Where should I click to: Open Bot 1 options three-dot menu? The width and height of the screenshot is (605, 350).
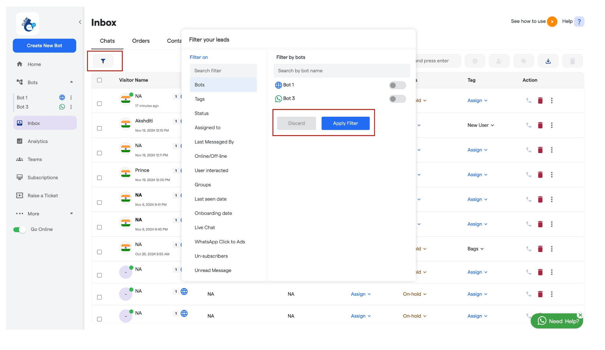tap(71, 98)
